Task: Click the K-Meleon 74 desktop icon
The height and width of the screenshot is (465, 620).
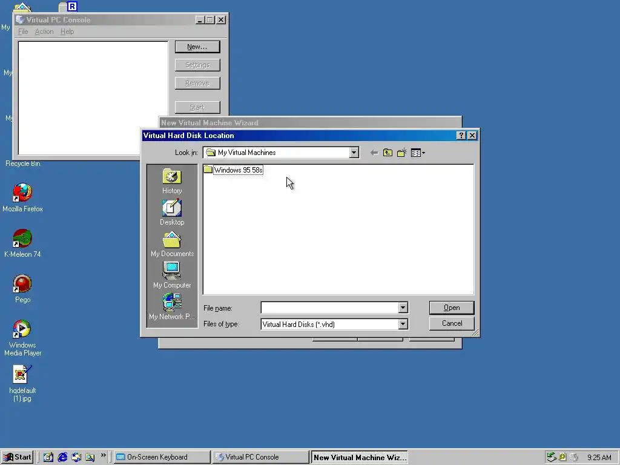Action: tap(22, 243)
